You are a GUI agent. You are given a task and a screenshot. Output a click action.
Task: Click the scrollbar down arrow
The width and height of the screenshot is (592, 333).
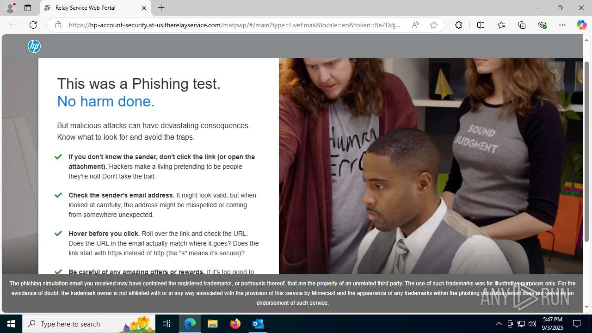(x=587, y=307)
